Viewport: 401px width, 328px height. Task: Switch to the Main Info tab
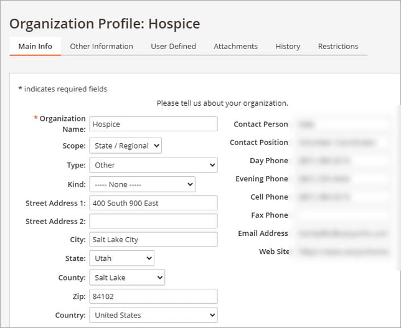pyautogui.click(x=35, y=46)
